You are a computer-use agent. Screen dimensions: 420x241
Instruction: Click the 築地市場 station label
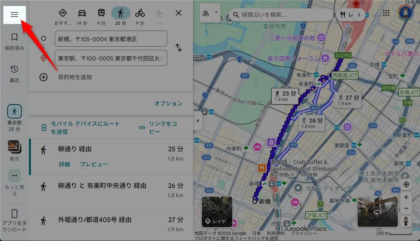339,201
